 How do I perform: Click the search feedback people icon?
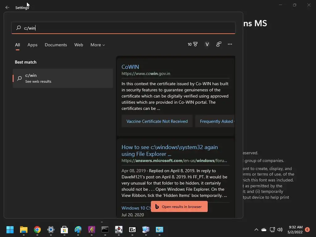tap(219, 44)
